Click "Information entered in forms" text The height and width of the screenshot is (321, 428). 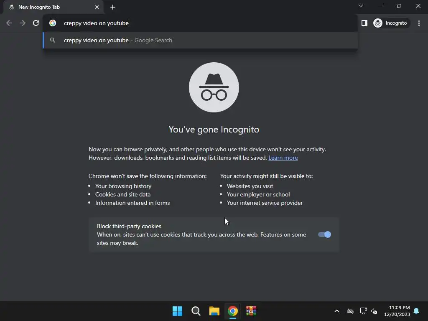(132, 203)
